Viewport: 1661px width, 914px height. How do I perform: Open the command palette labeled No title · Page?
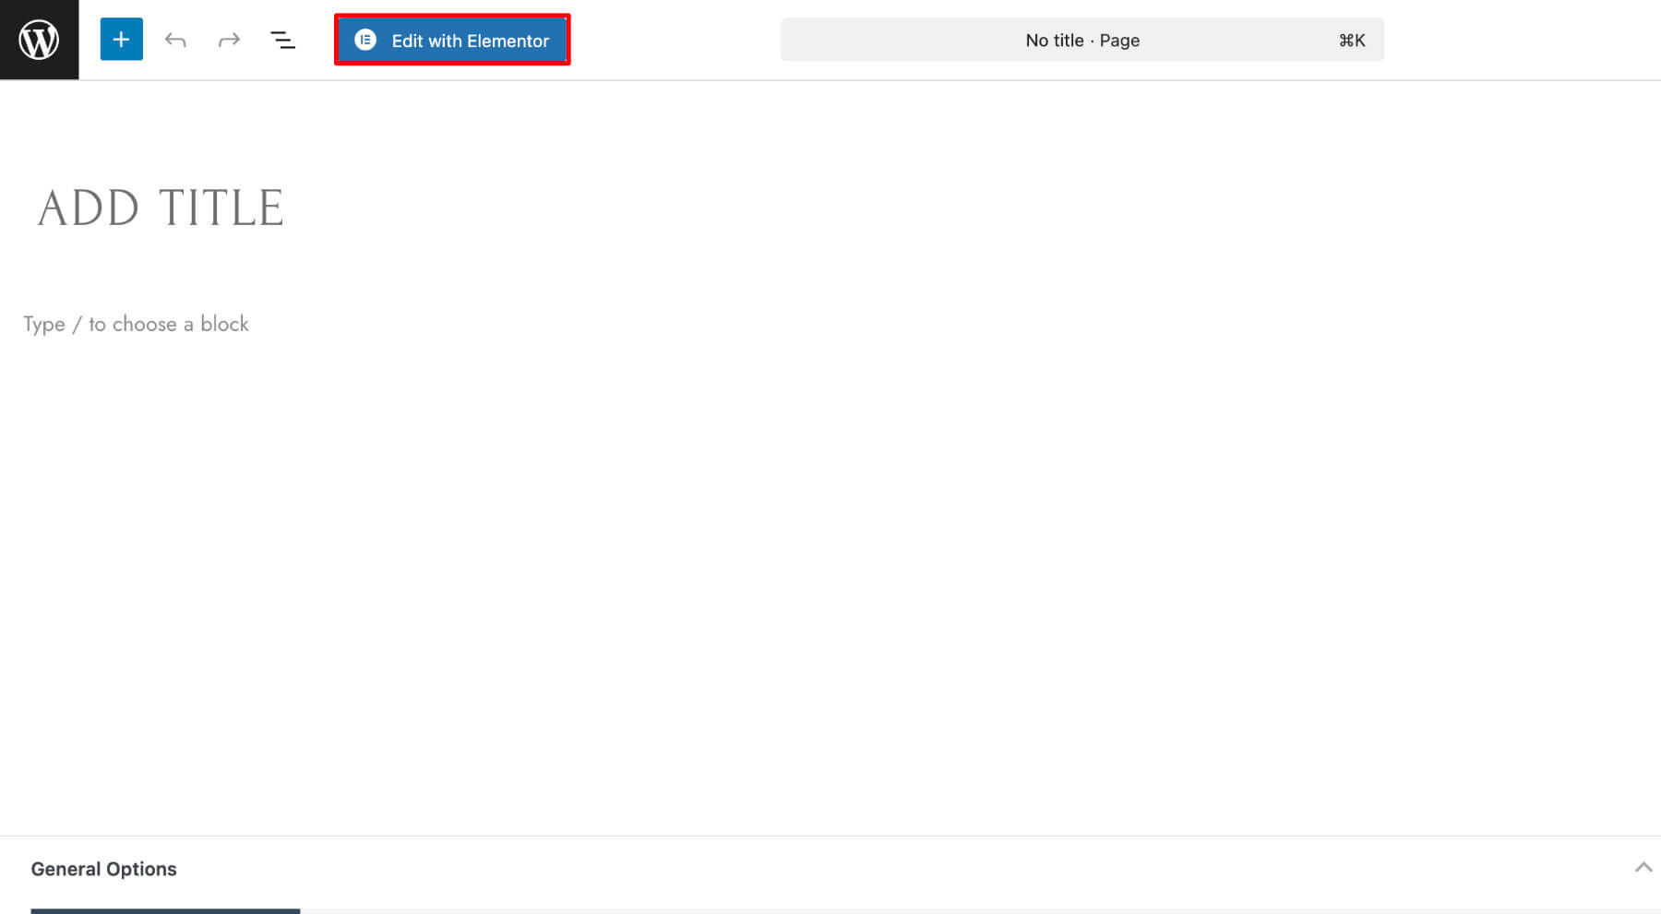pos(1081,40)
